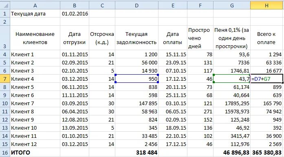Select column E header
284x157 pixels.
click(173, 5)
